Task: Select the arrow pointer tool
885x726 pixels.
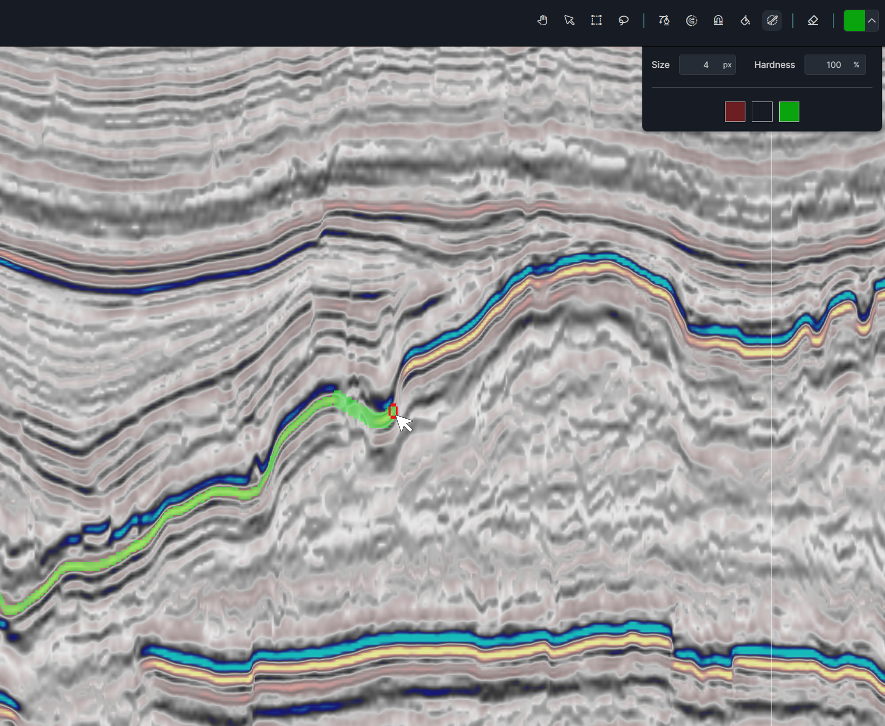Action: point(569,21)
